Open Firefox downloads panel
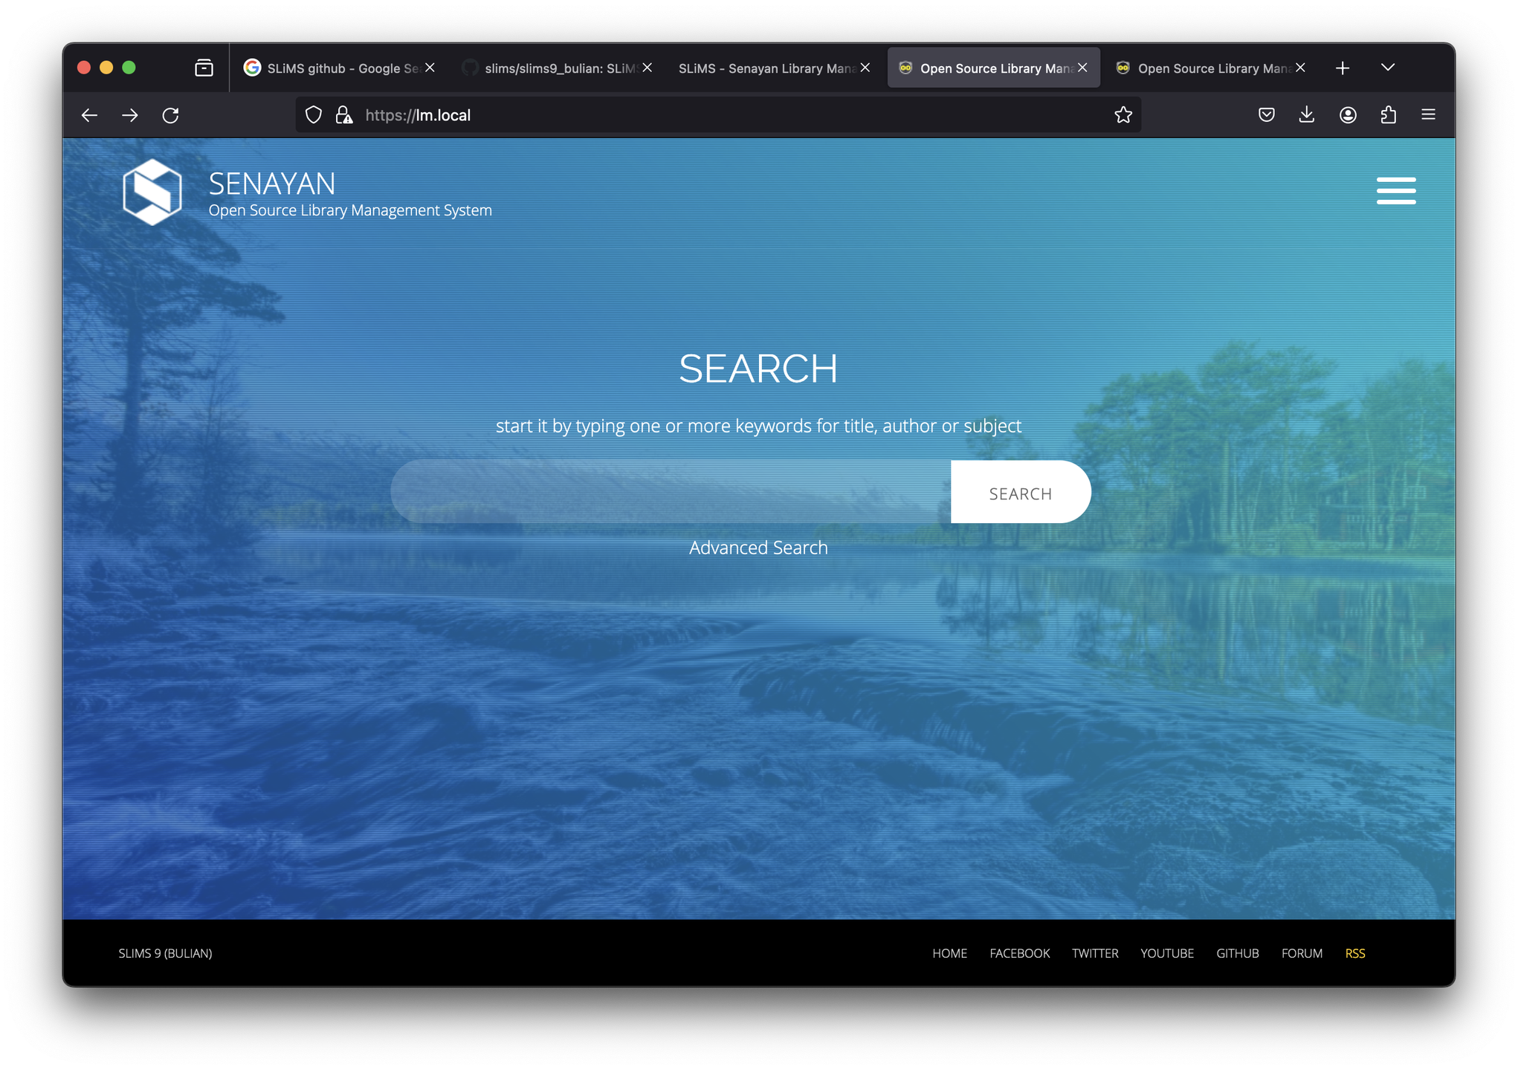This screenshot has width=1518, height=1070. click(x=1306, y=115)
